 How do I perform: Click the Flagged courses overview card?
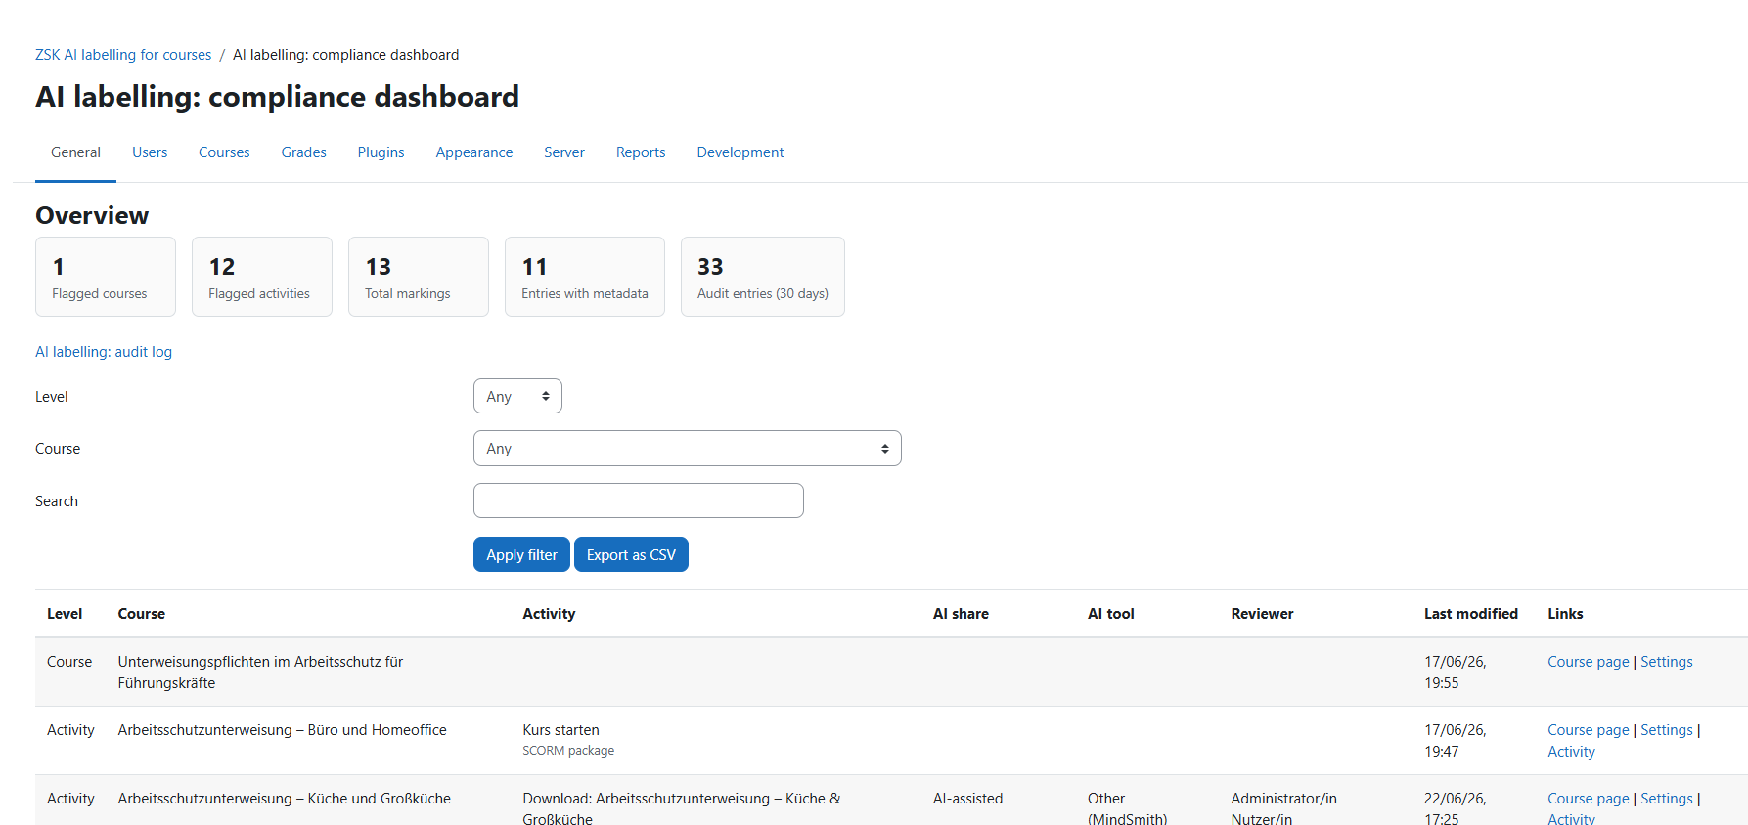tap(106, 277)
